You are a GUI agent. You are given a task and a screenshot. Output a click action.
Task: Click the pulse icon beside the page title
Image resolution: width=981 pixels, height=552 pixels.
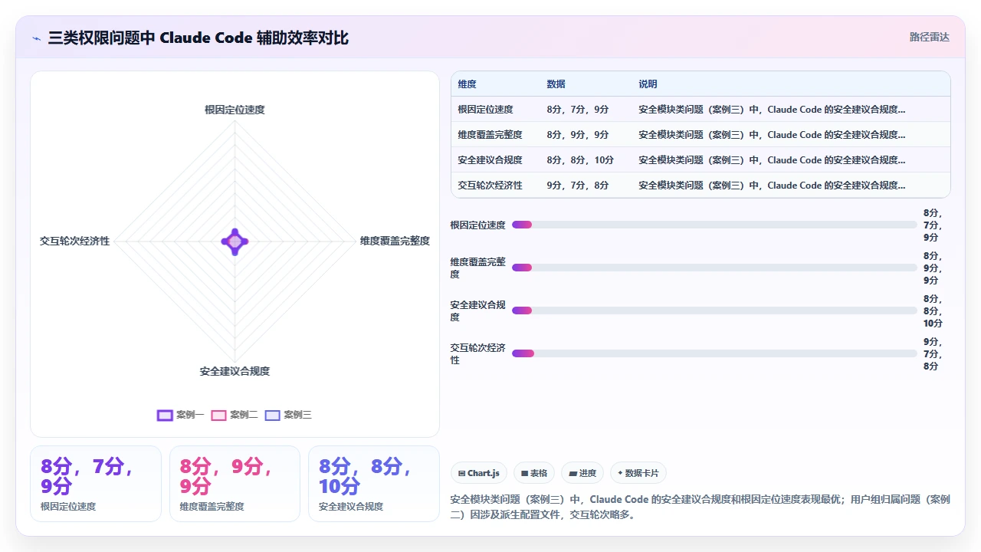coord(36,38)
